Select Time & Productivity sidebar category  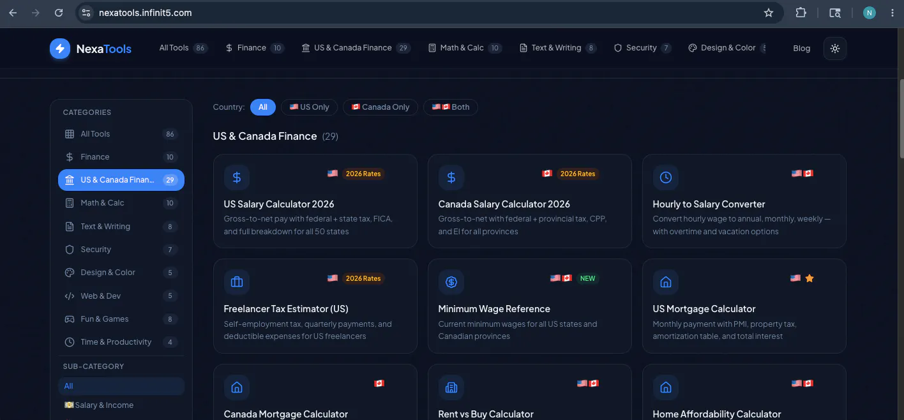coord(121,342)
